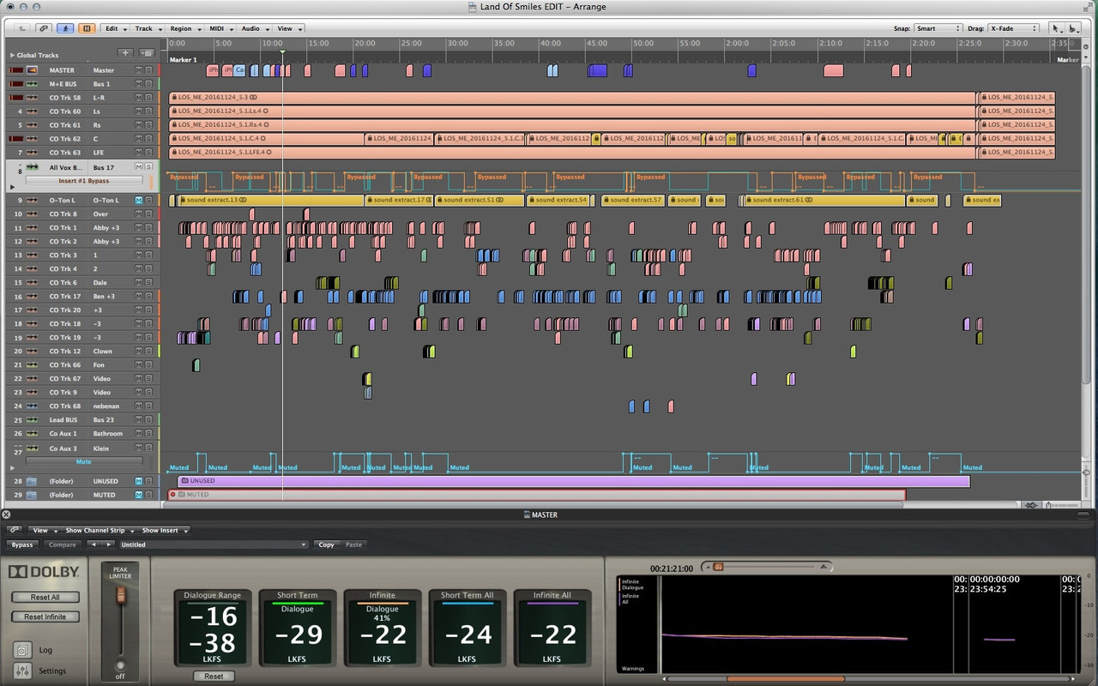Image resolution: width=1098 pixels, height=686 pixels.
Task: Click the All Vox Bus 17 track icon
Action: coord(33,167)
